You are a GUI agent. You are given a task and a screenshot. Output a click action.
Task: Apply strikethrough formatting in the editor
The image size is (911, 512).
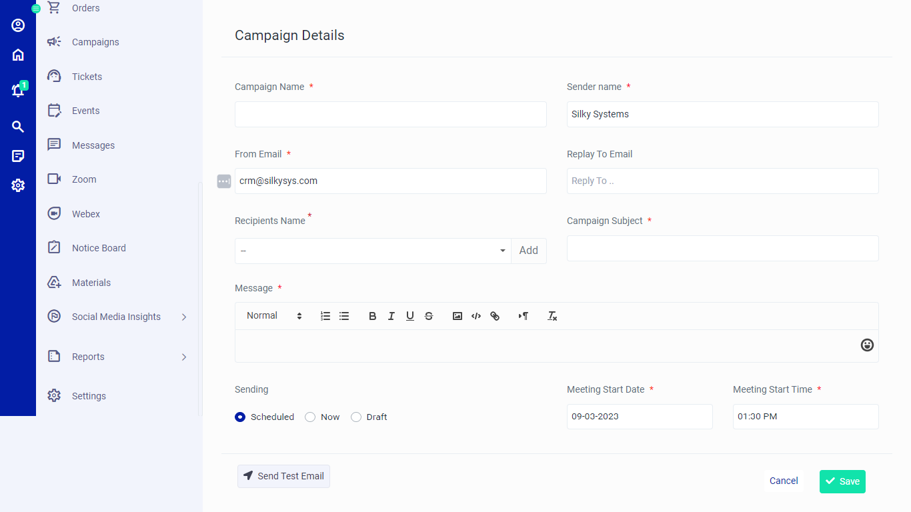click(429, 315)
